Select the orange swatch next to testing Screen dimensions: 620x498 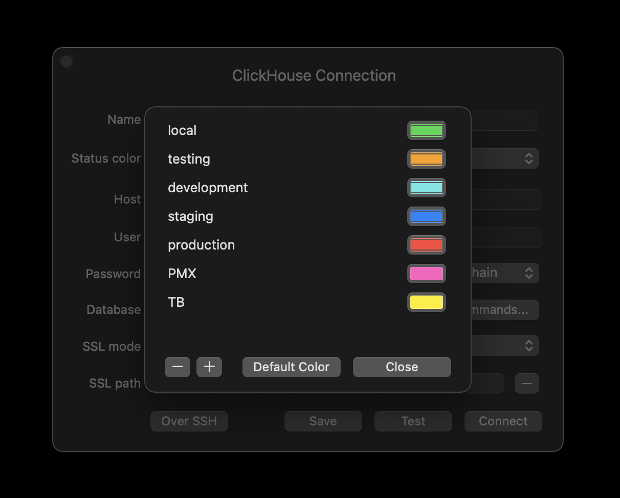click(x=427, y=159)
